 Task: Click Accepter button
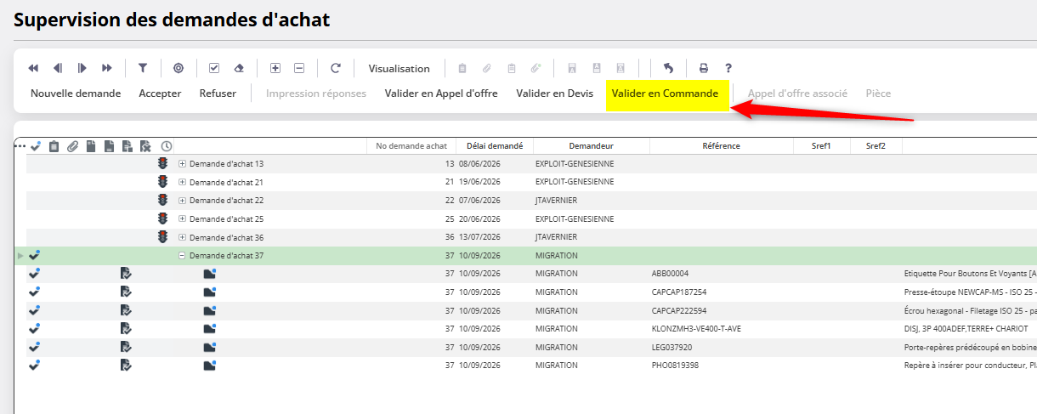coord(160,94)
